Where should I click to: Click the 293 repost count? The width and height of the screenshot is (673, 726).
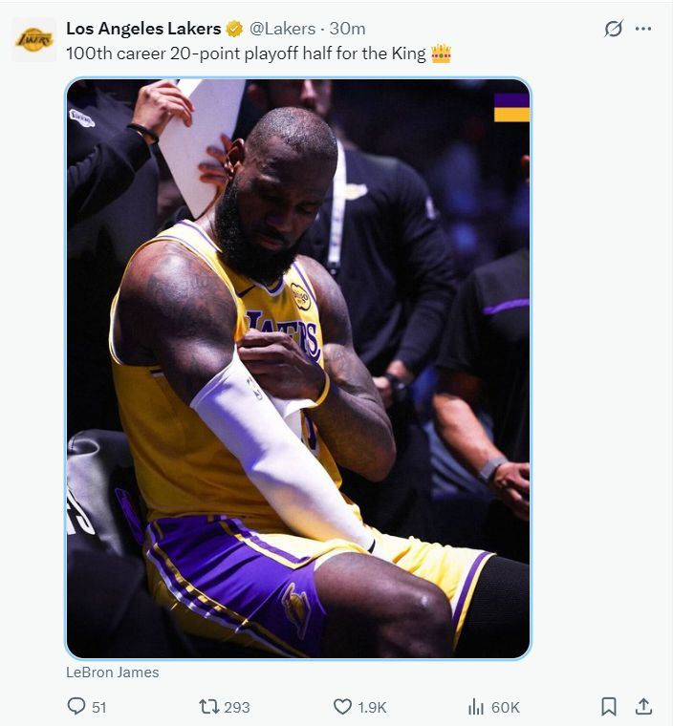coord(236,707)
